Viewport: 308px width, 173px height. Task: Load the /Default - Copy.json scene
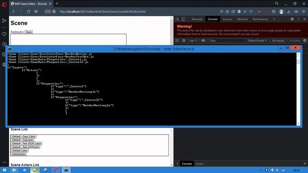(x=23, y=140)
